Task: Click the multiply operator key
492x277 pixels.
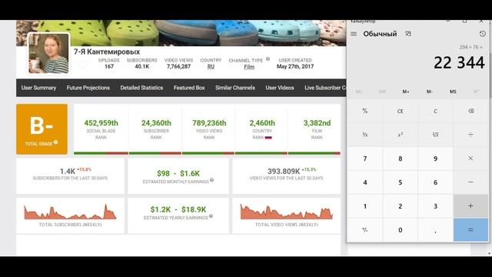Action: click(x=470, y=159)
